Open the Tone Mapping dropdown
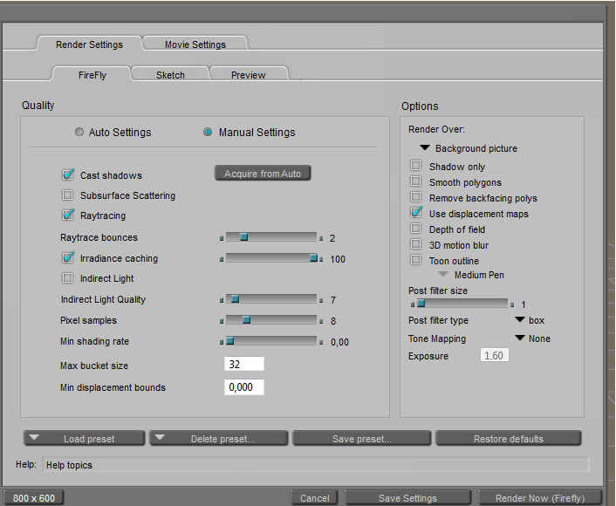Screen dimensions: 616x506 pos(533,338)
